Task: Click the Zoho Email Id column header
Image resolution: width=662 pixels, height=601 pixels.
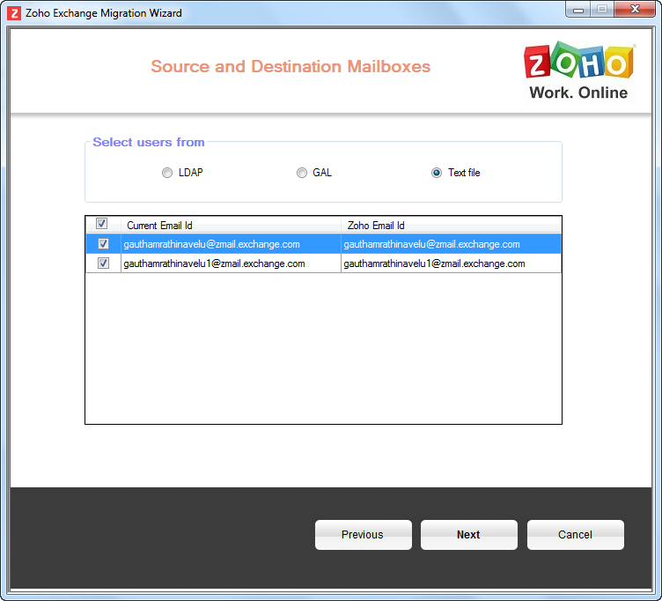Action: tap(451, 226)
